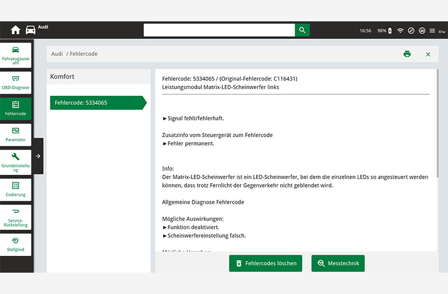Expand the sidebar with arrow handle

pos(38,156)
